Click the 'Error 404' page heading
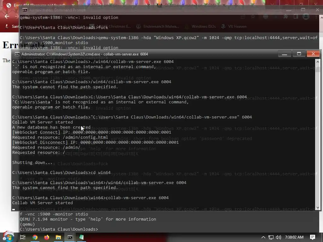 tap(24, 45)
